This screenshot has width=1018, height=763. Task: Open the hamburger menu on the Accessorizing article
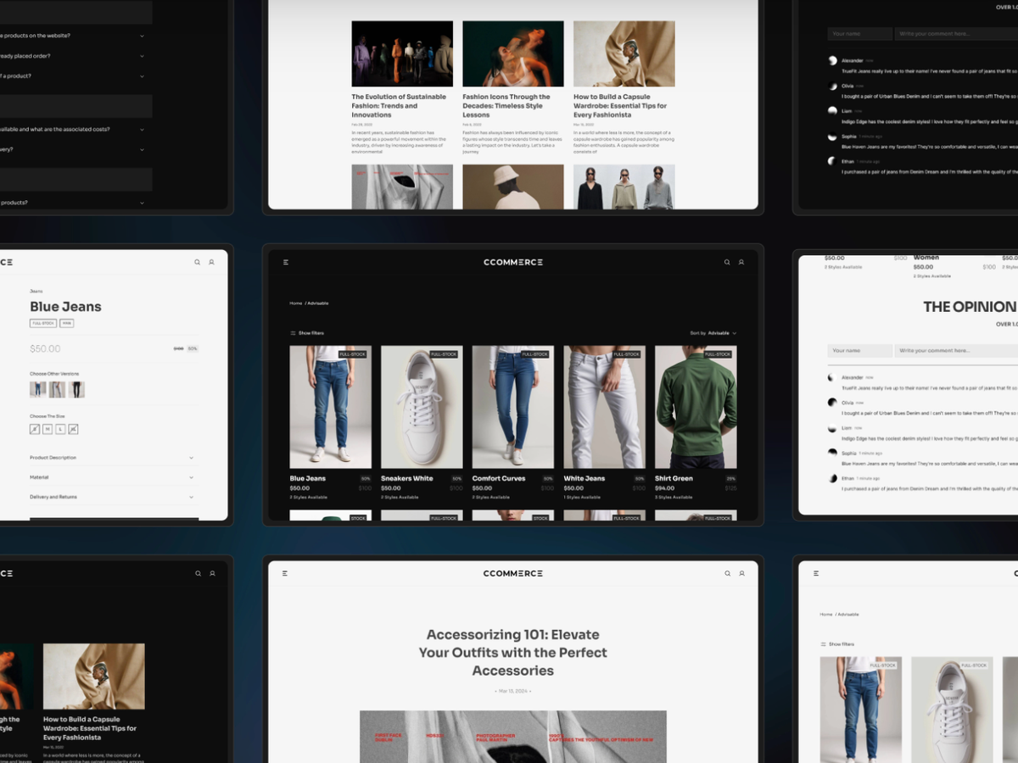pos(284,573)
